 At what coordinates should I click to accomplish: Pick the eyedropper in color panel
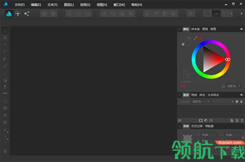[x=195, y=38]
